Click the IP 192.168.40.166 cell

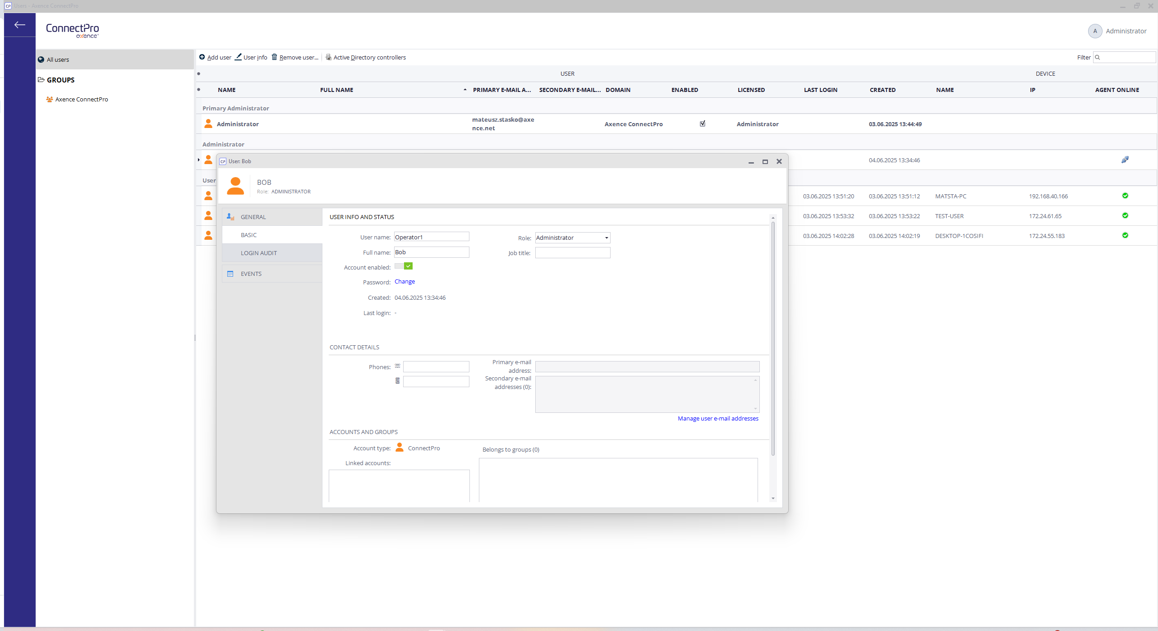(x=1048, y=196)
